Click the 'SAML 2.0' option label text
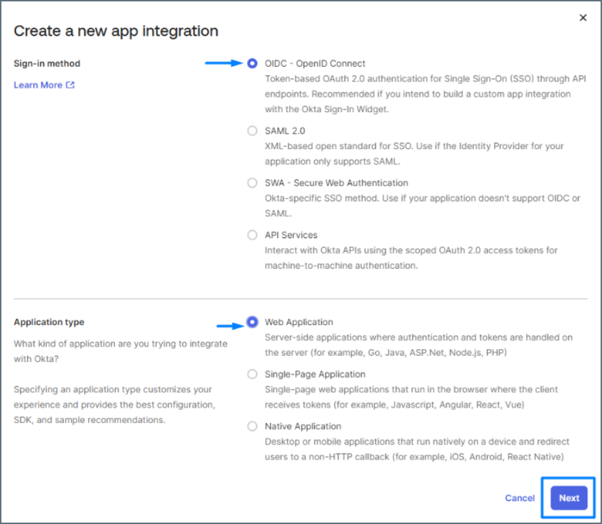Viewport: 602px width, 524px height. click(285, 131)
